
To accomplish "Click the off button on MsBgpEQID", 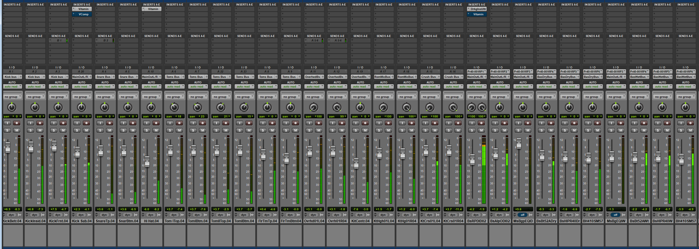I will [x=523, y=215].
